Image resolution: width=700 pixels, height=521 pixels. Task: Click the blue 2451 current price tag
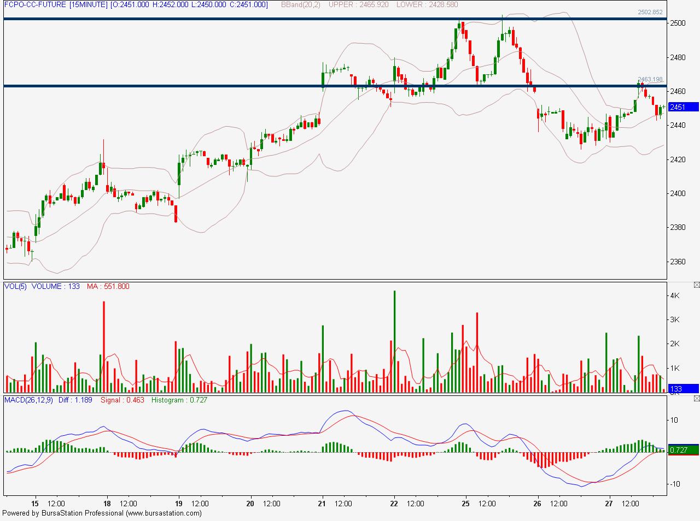(683, 107)
